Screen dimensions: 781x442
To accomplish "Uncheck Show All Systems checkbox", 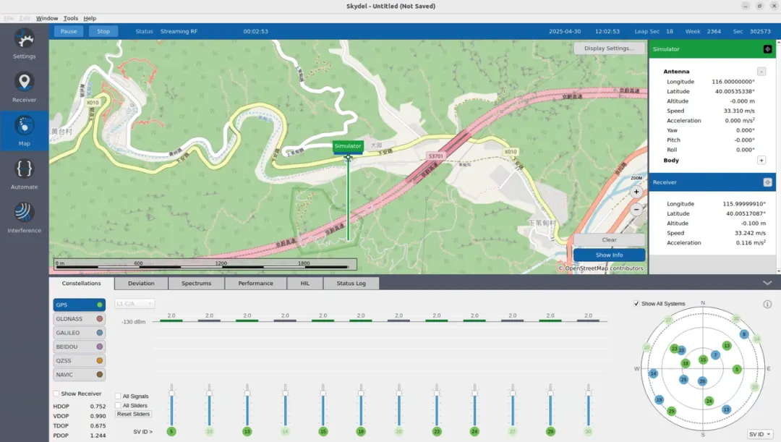I will pyautogui.click(x=636, y=304).
